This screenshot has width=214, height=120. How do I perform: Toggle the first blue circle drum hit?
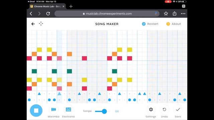pos(29,100)
